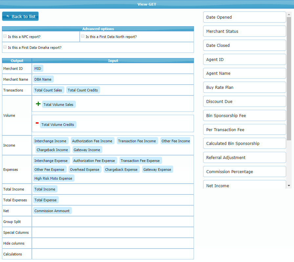
Task: Click the Advanced options header
Action: tap(98, 29)
